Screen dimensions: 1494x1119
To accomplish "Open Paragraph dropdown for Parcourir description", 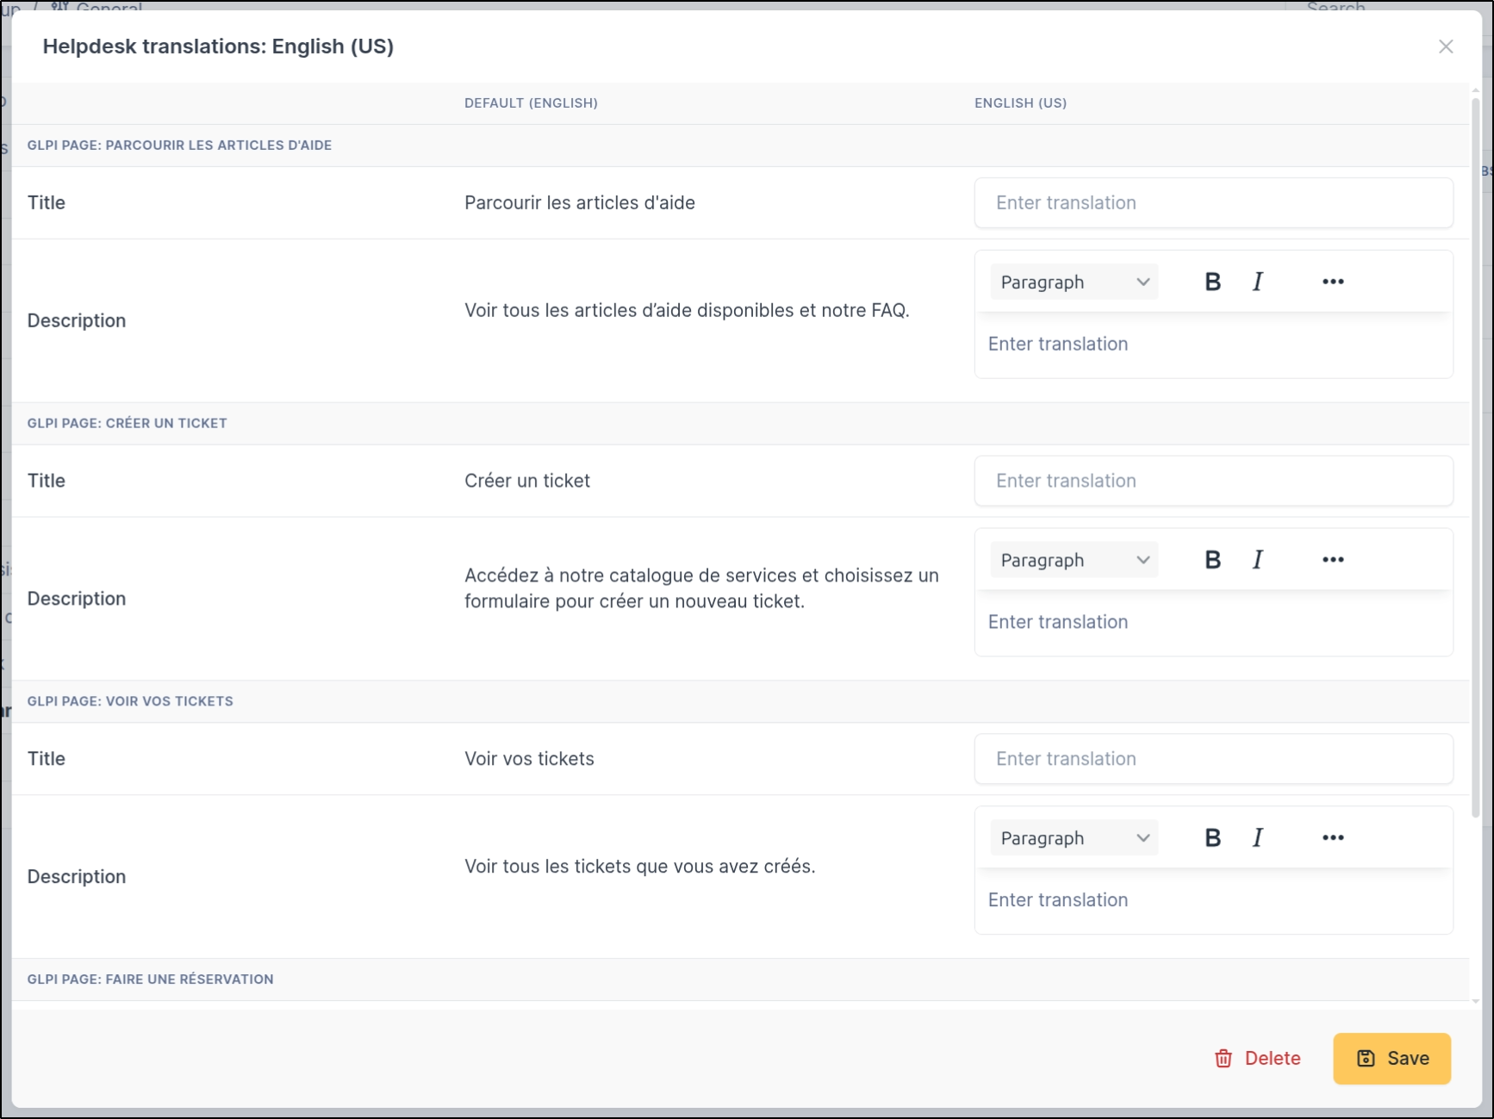I will pyautogui.click(x=1074, y=283).
